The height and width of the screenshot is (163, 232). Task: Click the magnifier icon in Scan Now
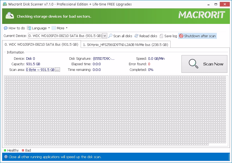(x=194, y=64)
